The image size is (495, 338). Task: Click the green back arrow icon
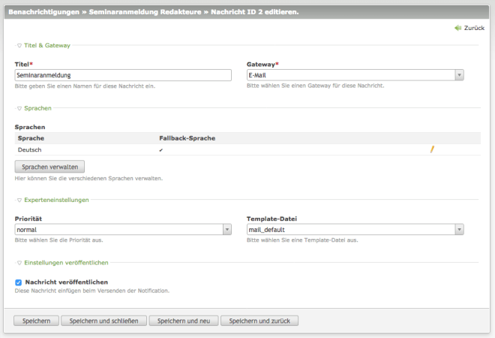457,28
